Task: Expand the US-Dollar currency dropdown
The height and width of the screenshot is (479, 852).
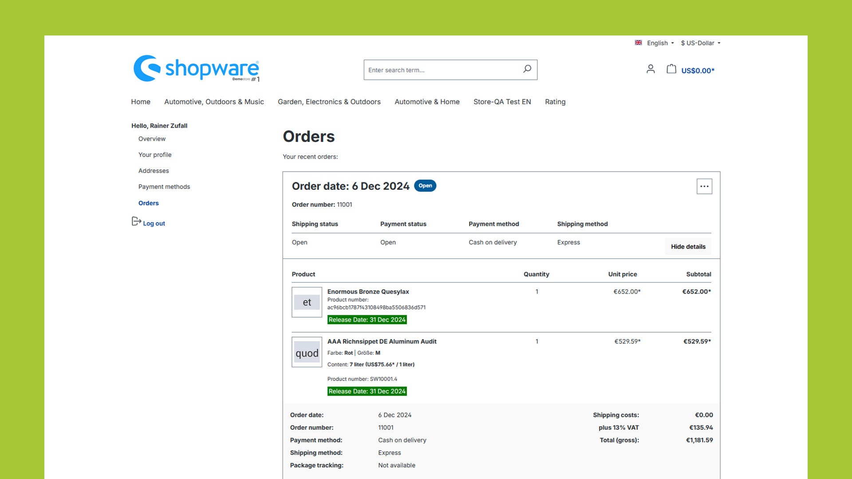Action: 700,43
